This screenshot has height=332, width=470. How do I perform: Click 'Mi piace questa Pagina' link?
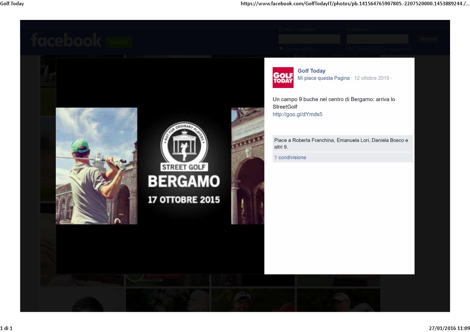(x=324, y=78)
